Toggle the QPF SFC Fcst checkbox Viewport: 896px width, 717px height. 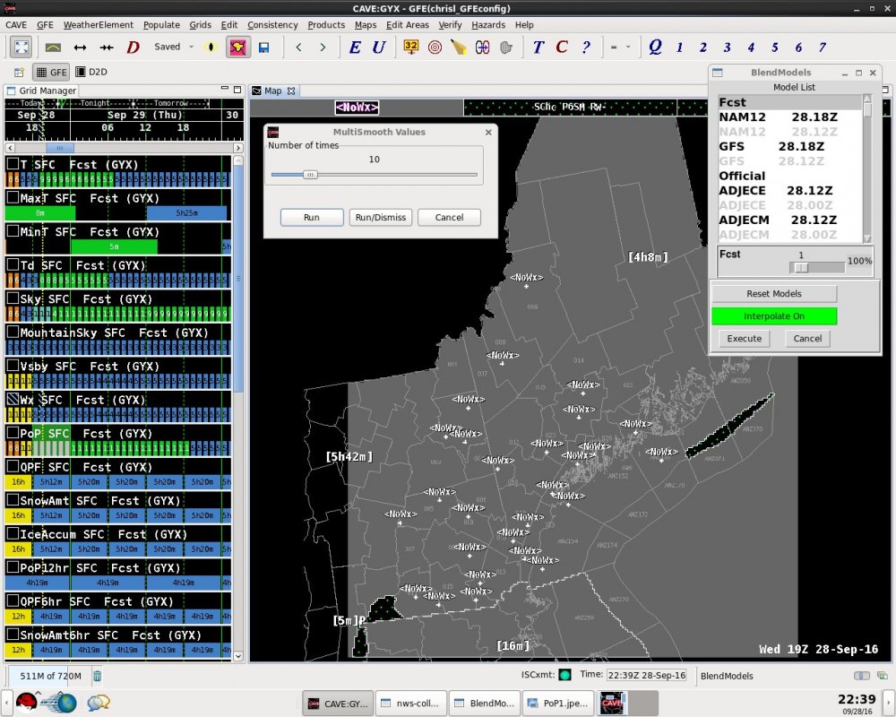pos(13,467)
